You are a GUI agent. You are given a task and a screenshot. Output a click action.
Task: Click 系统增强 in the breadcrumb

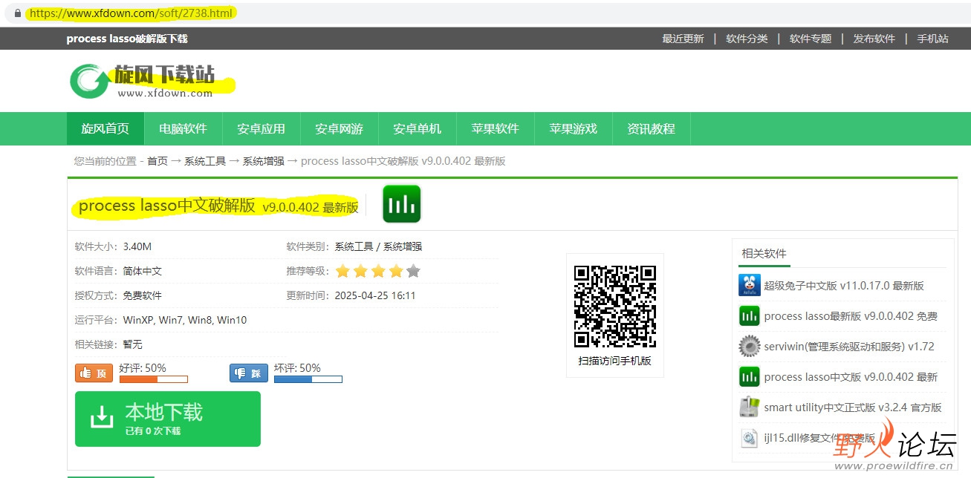pos(263,161)
